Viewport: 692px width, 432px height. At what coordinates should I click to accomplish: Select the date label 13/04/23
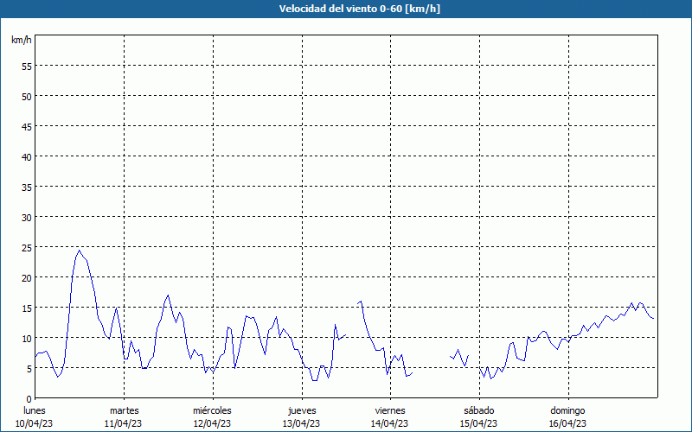[x=301, y=423]
